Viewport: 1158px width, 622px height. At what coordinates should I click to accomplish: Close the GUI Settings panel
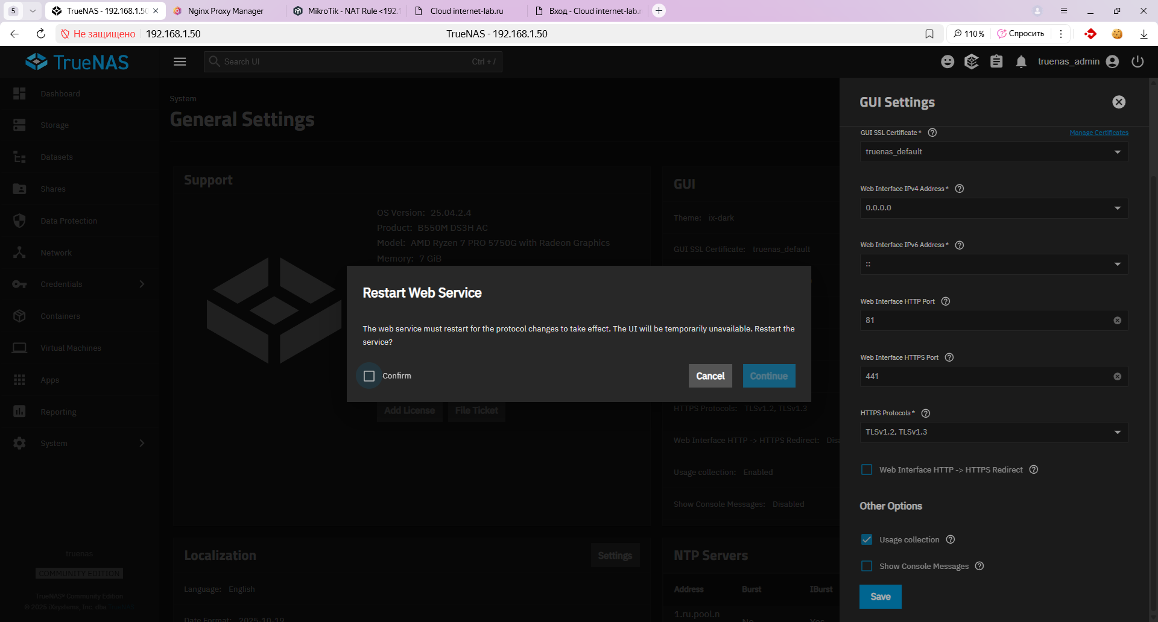1119,102
